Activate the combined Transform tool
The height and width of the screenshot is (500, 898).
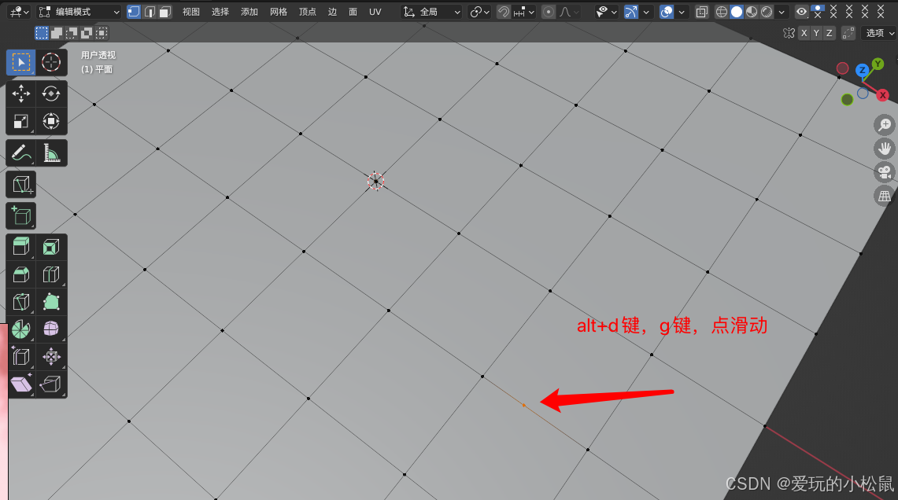51,121
